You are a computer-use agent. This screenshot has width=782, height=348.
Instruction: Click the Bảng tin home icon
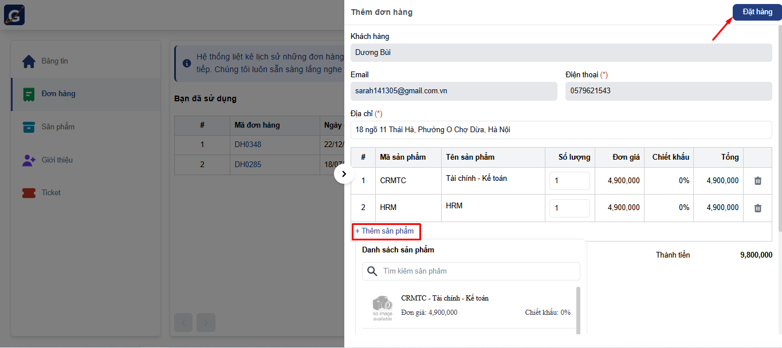tap(29, 61)
